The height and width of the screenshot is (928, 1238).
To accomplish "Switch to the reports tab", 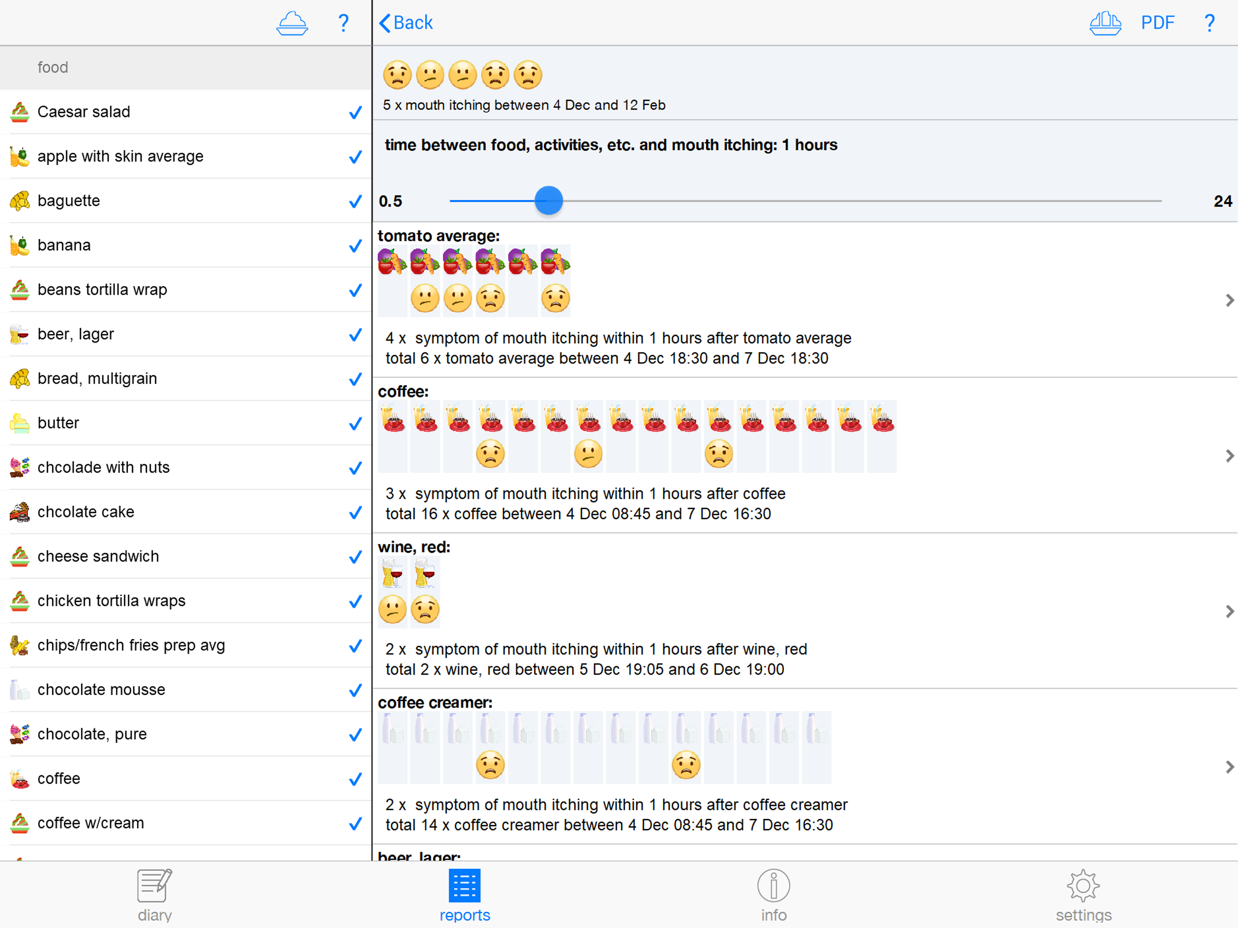I will (x=464, y=895).
